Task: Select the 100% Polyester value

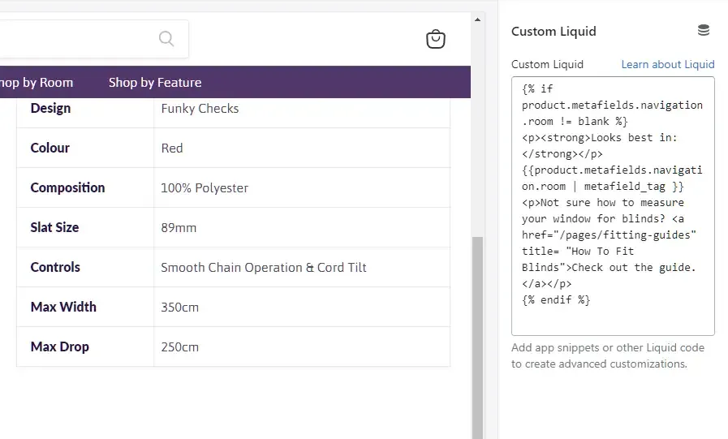Action: [x=205, y=188]
